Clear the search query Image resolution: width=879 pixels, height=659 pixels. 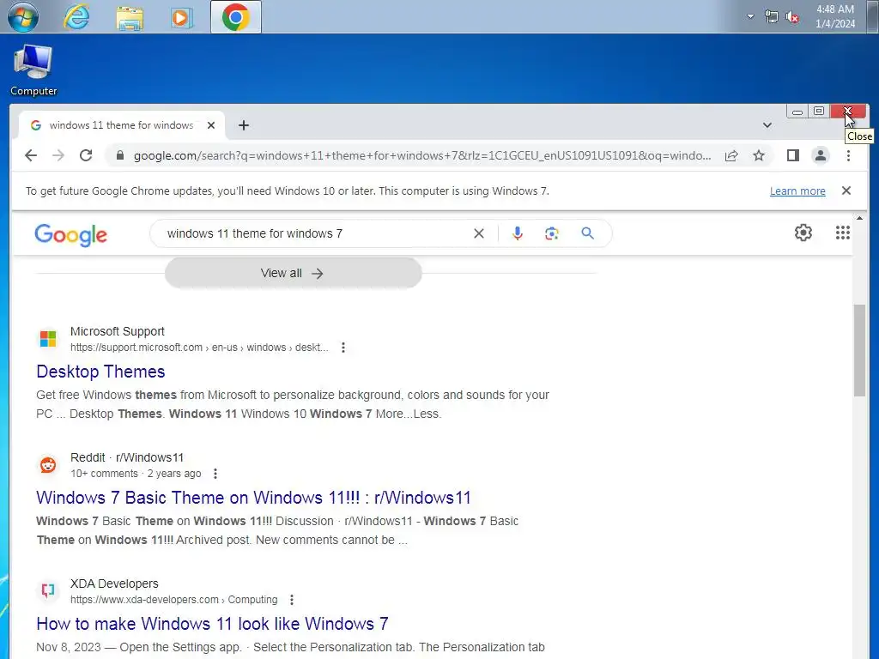tap(479, 233)
